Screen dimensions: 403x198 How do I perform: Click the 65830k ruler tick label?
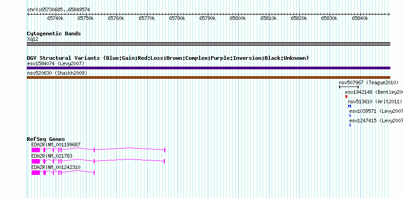click(330, 18)
